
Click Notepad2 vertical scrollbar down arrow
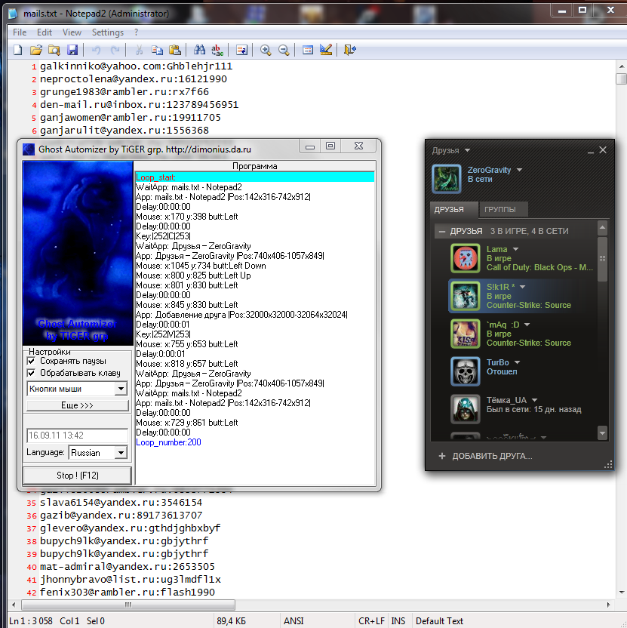click(622, 593)
